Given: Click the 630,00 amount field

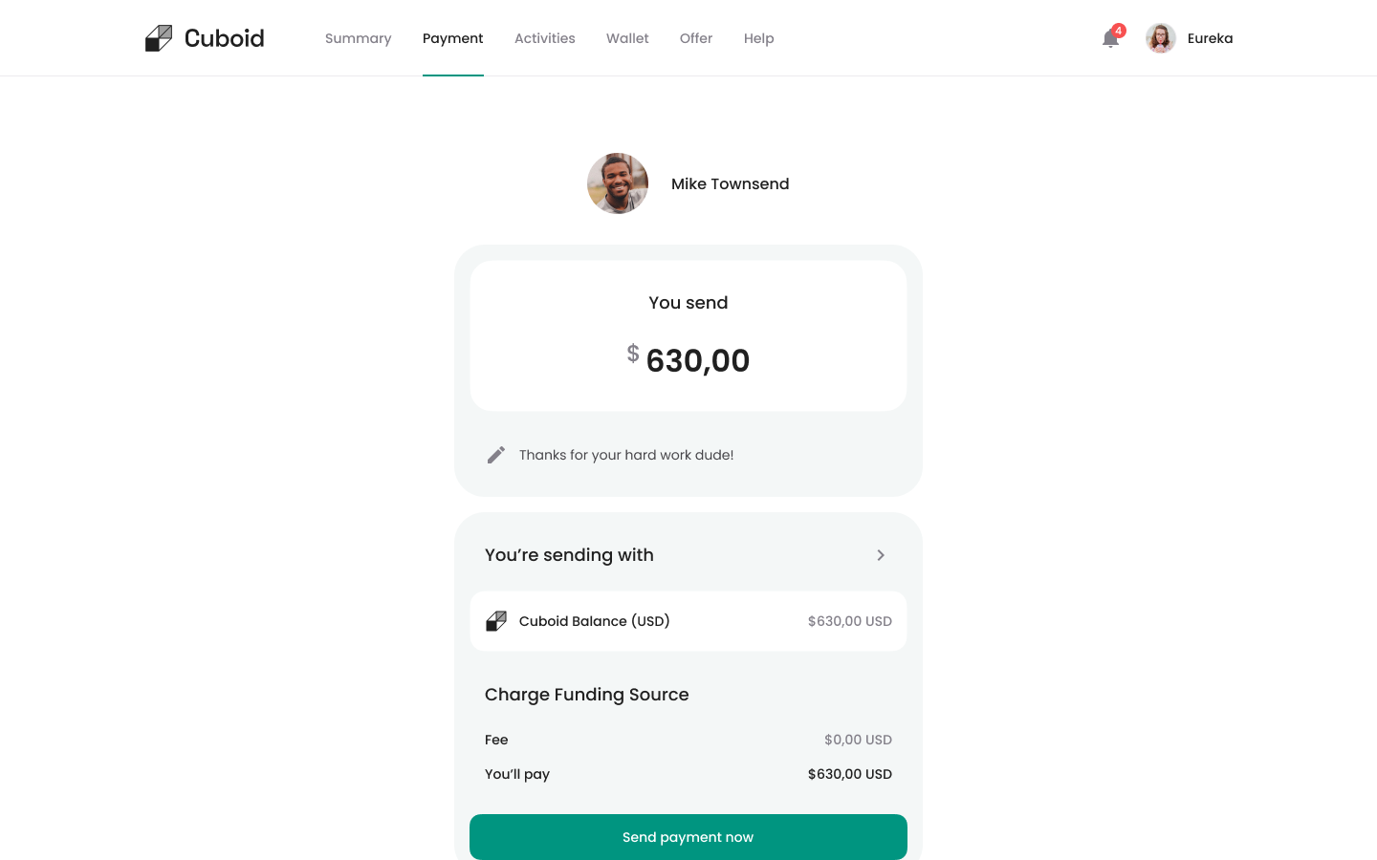Looking at the screenshot, I should pyautogui.click(x=698, y=360).
